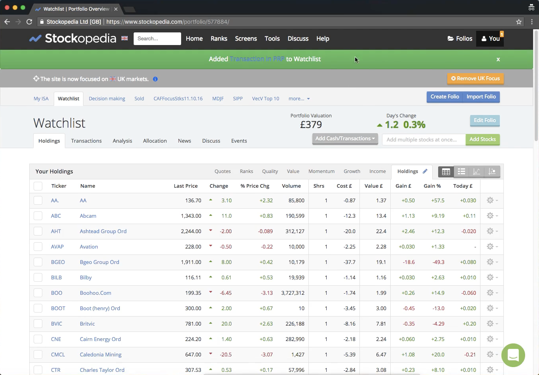Click the Stockopedia logo

point(73,38)
